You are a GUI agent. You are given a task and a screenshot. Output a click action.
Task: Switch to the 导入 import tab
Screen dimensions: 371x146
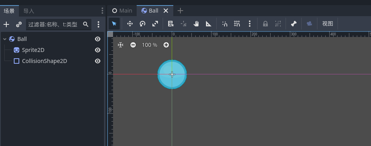[x=29, y=11]
